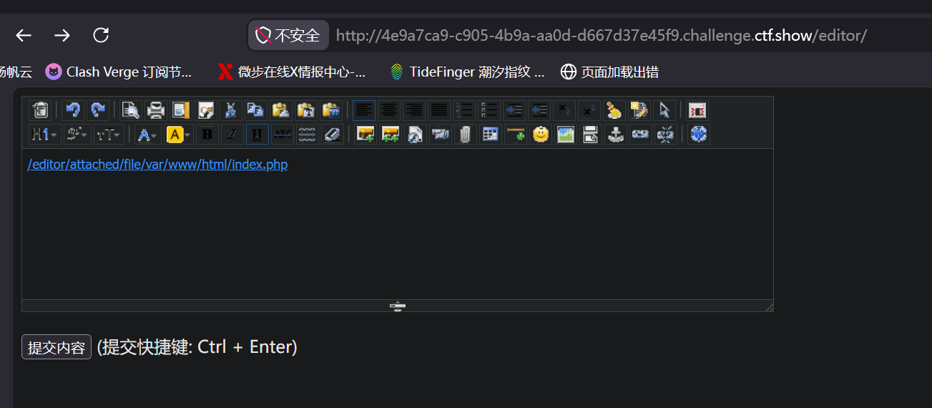
Task: Paste as plain text
Action: (305, 110)
